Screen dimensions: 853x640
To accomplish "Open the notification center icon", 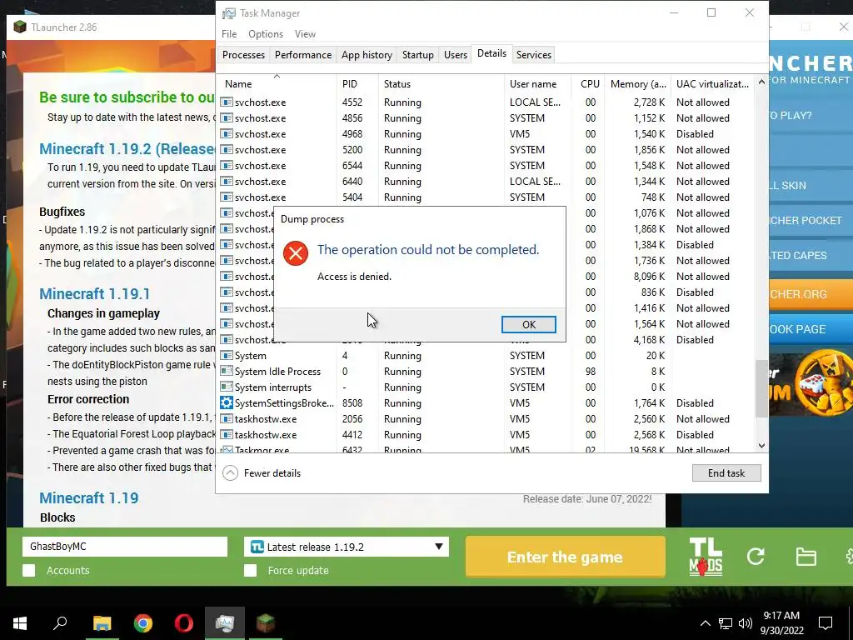I will pos(826,623).
